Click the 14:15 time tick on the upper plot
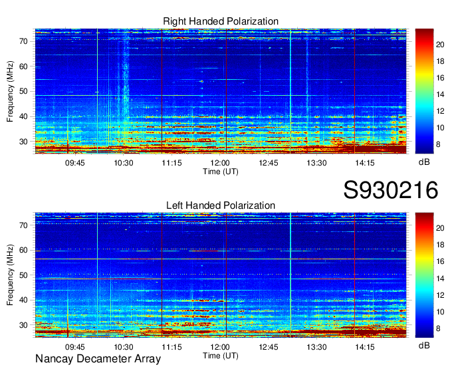Viewport: 452px width, 367px height. coord(365,163)
